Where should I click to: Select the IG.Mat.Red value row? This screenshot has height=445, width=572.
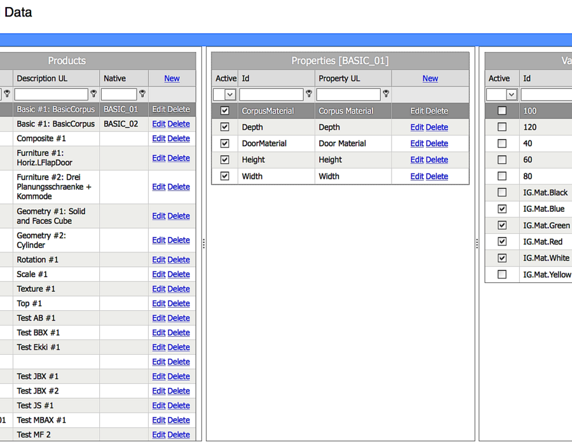[x=529, y=242]
